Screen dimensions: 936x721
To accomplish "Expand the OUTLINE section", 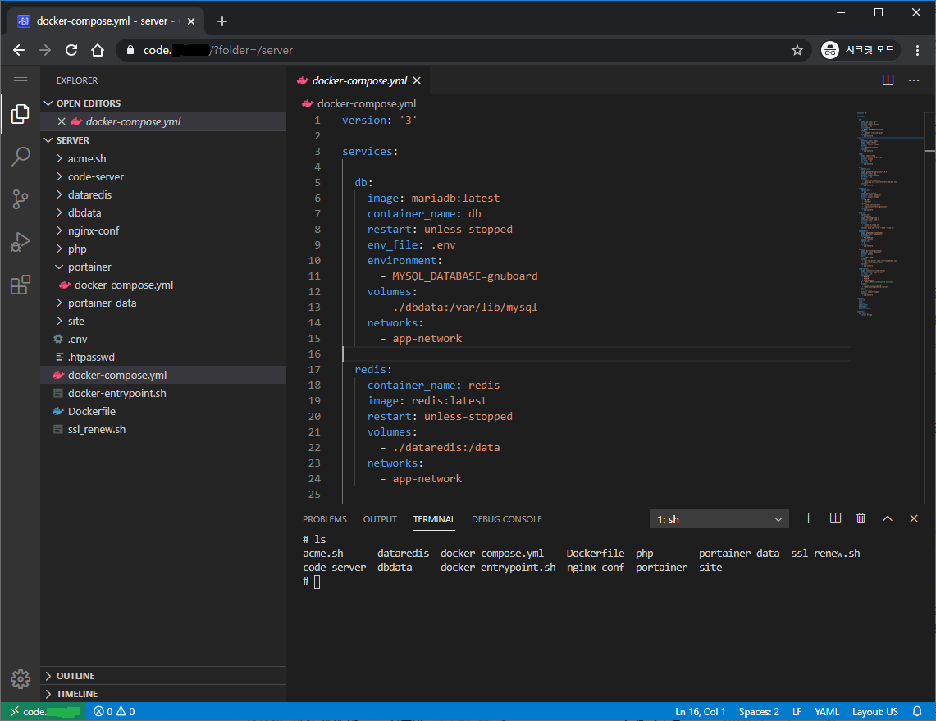I will [x=75, y=676].
